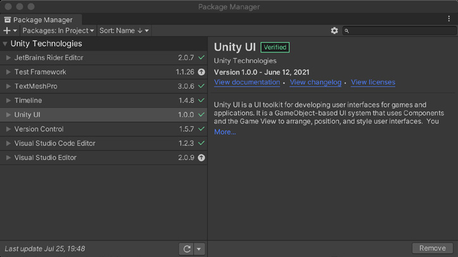Open Sort: Name dropdown
Screen dimensions: 458x257
(x=124, y=30)
